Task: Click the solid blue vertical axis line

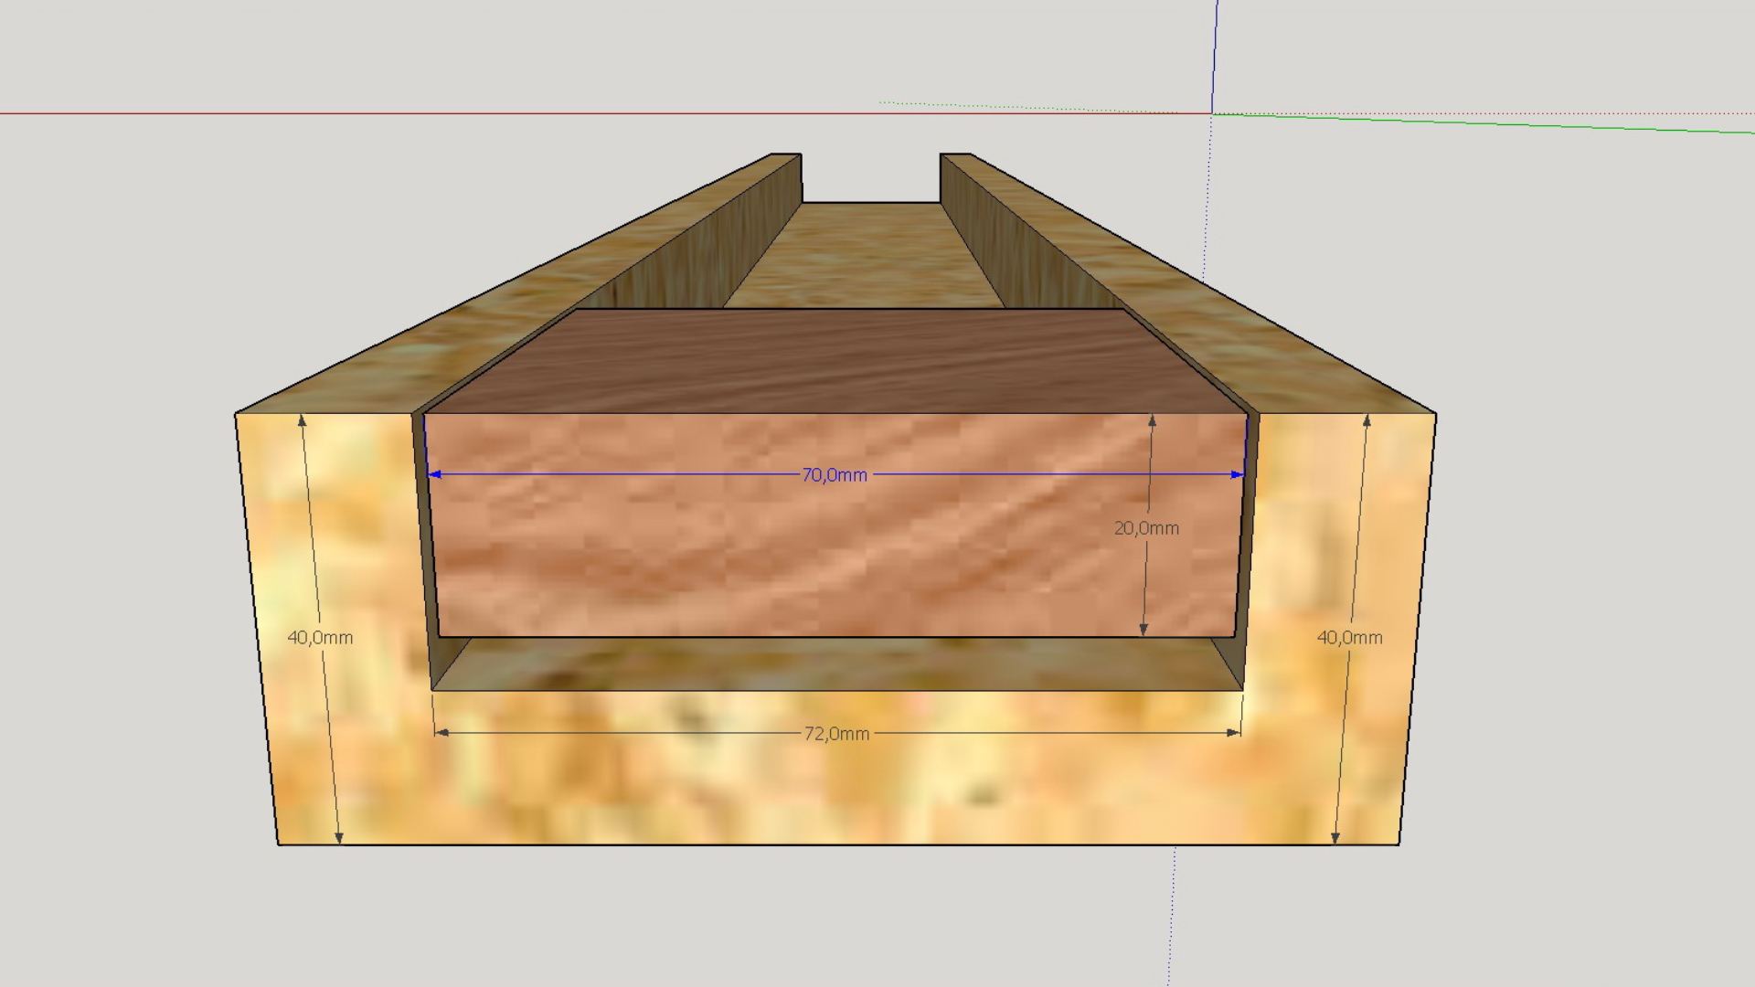Action: tap(1215, 55)
